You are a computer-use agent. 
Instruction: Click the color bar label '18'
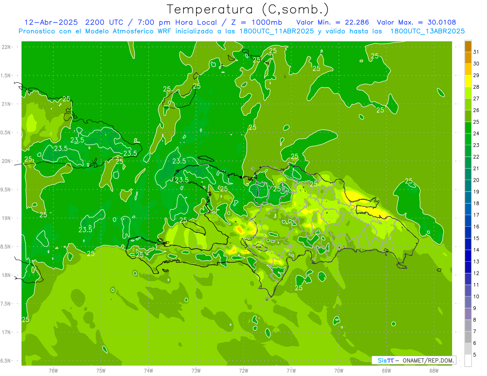coord(476,203)
